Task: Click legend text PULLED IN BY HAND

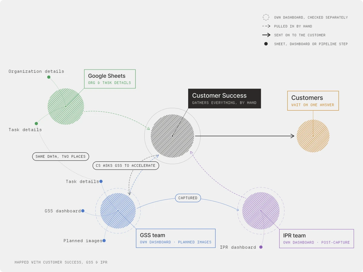Action: click(x=293, y=26)
